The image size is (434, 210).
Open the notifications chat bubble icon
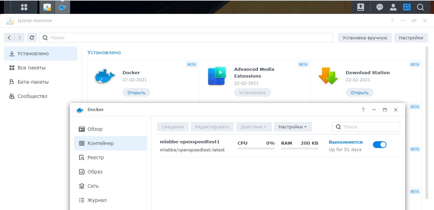tap(380, 7)
